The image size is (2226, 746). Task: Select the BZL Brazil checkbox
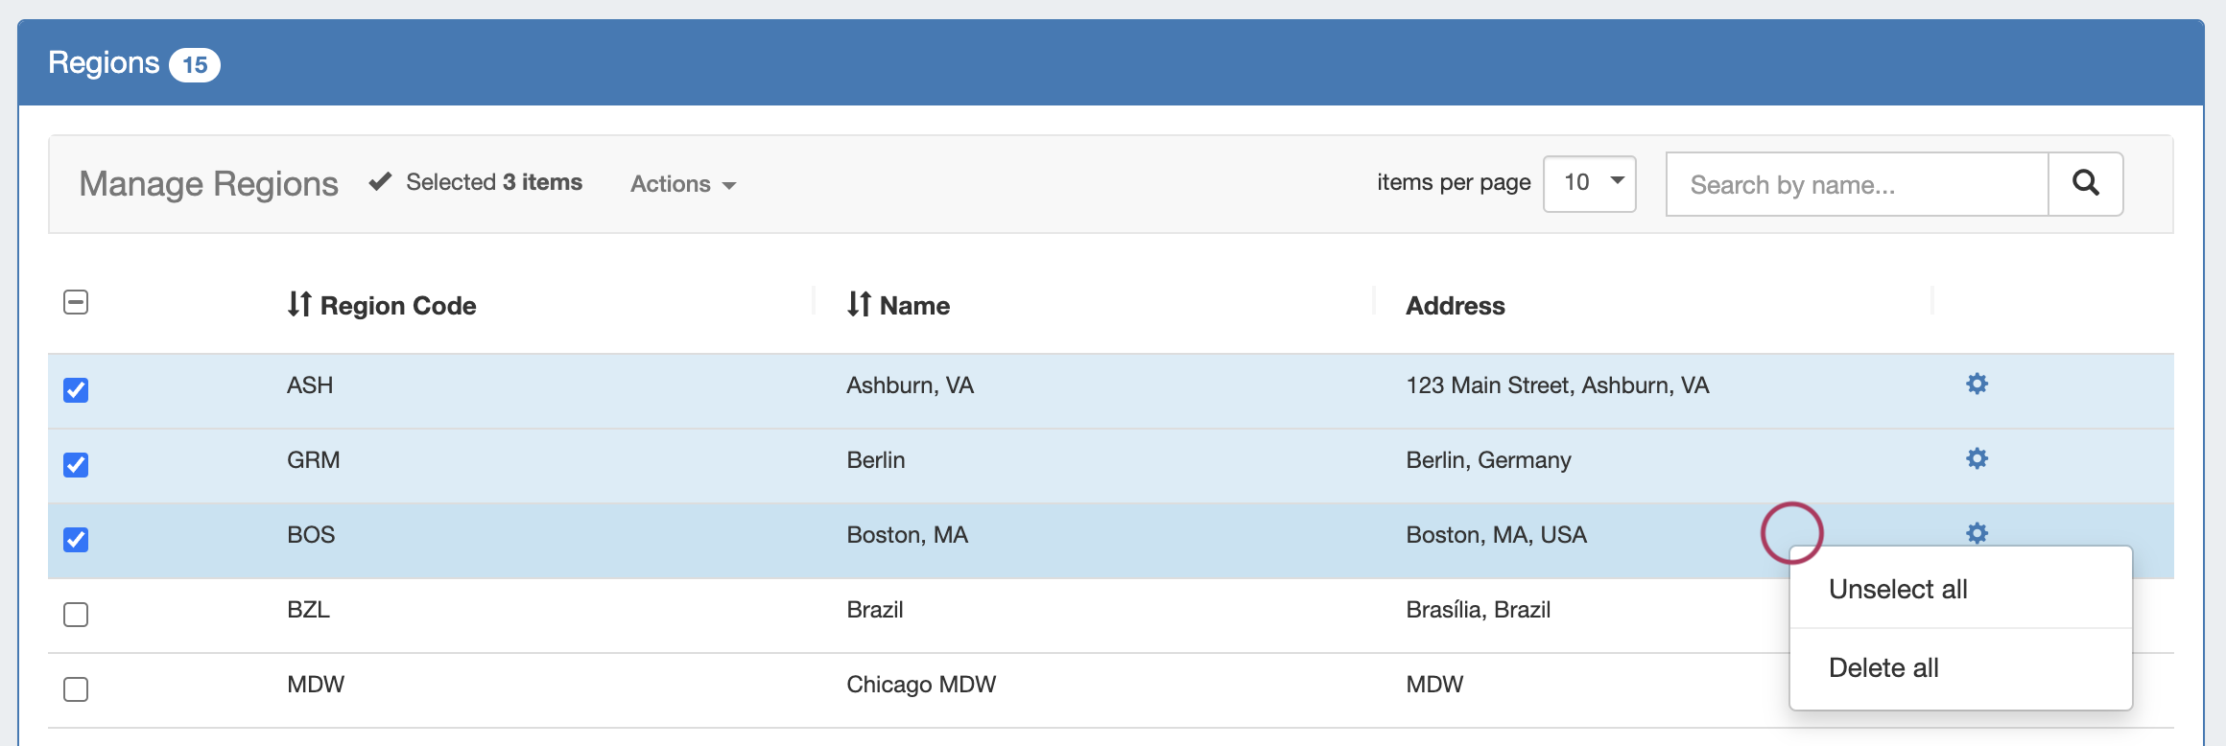tap(76, 615)
